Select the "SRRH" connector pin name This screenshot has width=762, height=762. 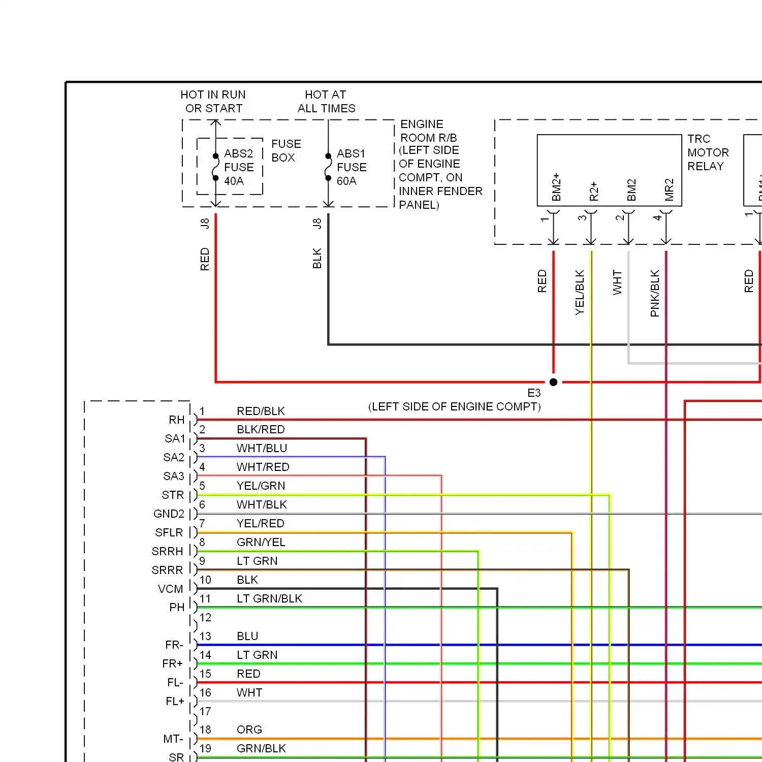tap(167, 551)
